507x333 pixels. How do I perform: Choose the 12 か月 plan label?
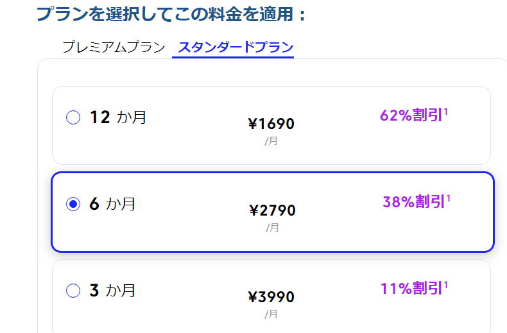pos(118,117)
